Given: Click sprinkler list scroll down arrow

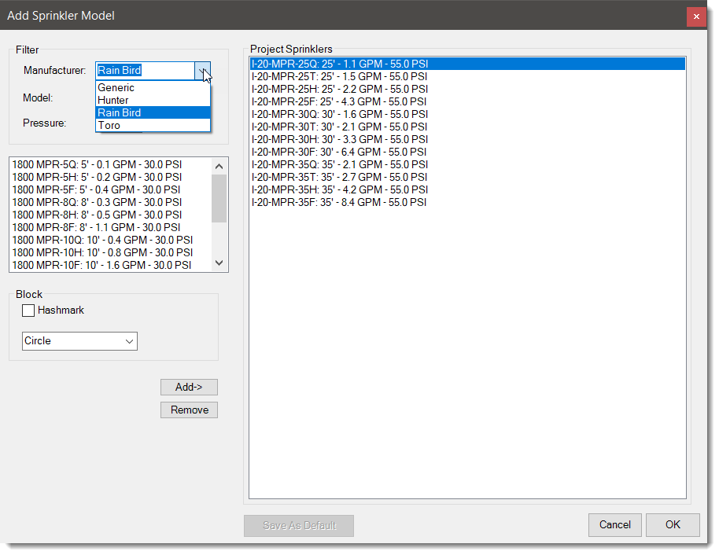Looking at the screenshot, I should [x=219, y=263].
